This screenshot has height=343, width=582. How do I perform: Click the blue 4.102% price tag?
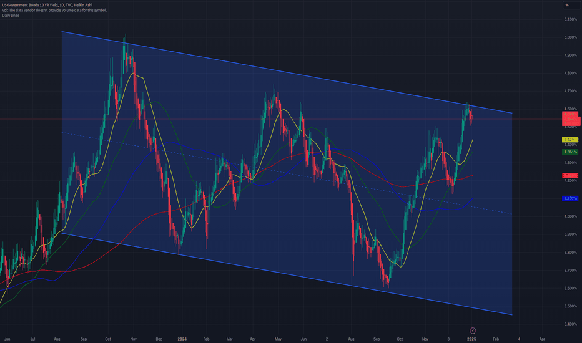pyautogui.click(x=570, y=198)
